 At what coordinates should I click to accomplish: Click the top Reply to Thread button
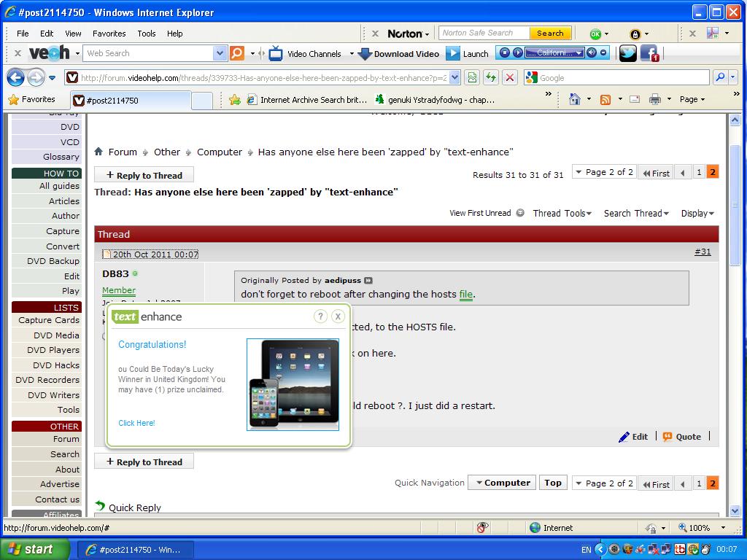[x=144, y=175]
